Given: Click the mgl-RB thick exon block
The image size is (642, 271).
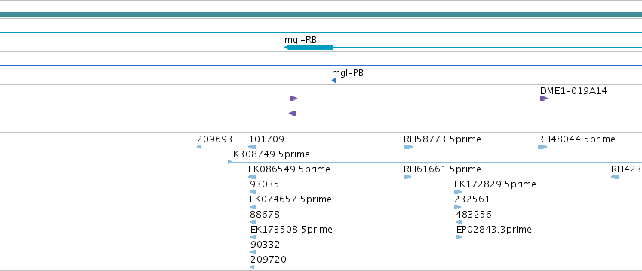Looking at the screenshot, I should click(x=309, y=48).
